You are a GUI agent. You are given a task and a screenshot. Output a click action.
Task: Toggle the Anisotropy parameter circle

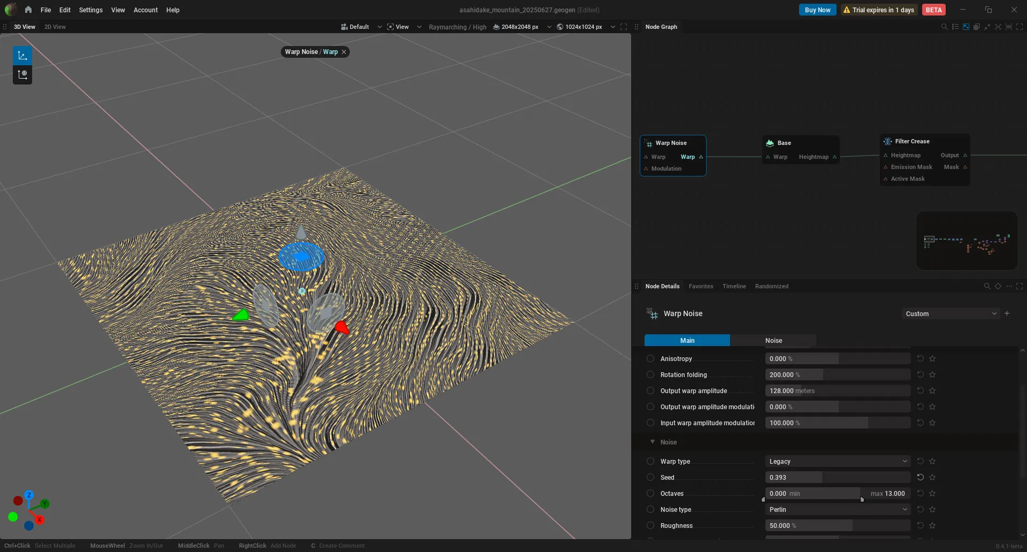(650, 358)
